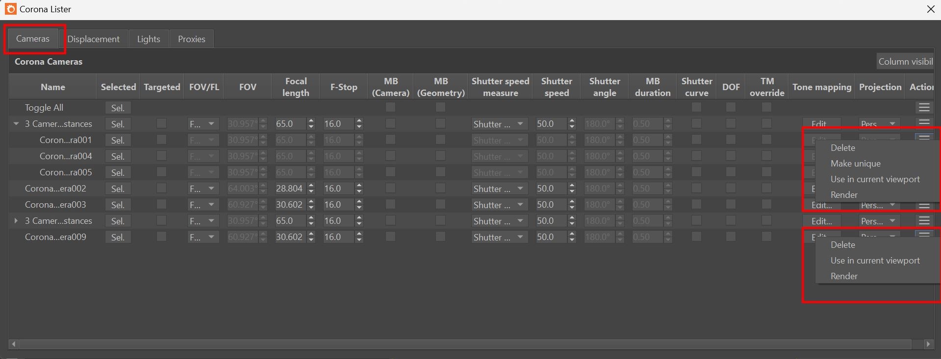Open action menu for first 3 Camera instances row

pos(924,122)
